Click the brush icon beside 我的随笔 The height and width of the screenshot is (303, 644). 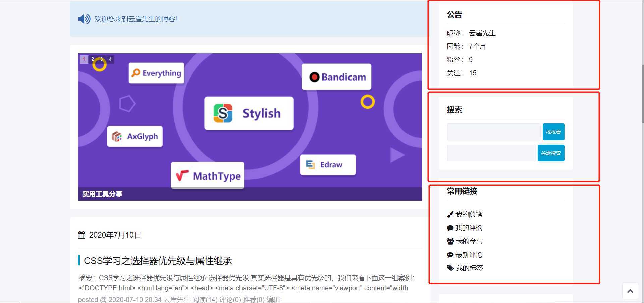(450, 214)
